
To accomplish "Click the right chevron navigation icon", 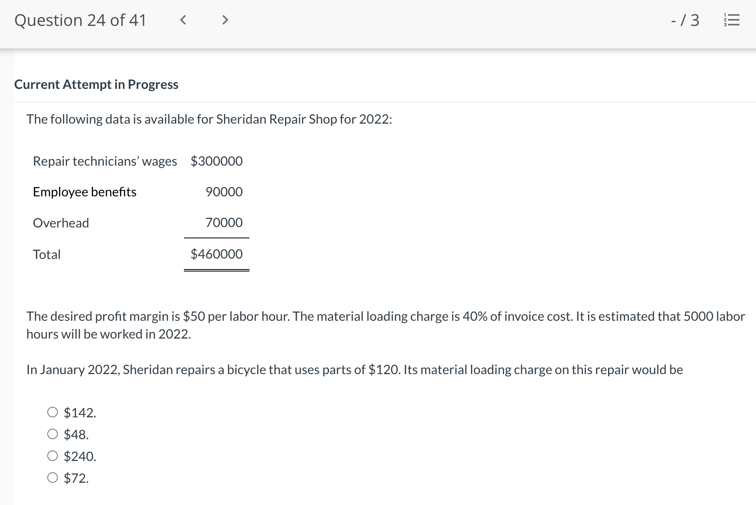I will click(225, 20).
